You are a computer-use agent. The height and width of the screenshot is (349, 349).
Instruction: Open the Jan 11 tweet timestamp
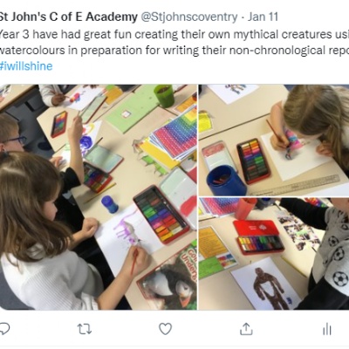coord(263,17)
